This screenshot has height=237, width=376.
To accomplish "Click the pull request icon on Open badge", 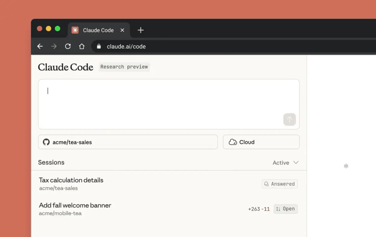I will 278,209.
